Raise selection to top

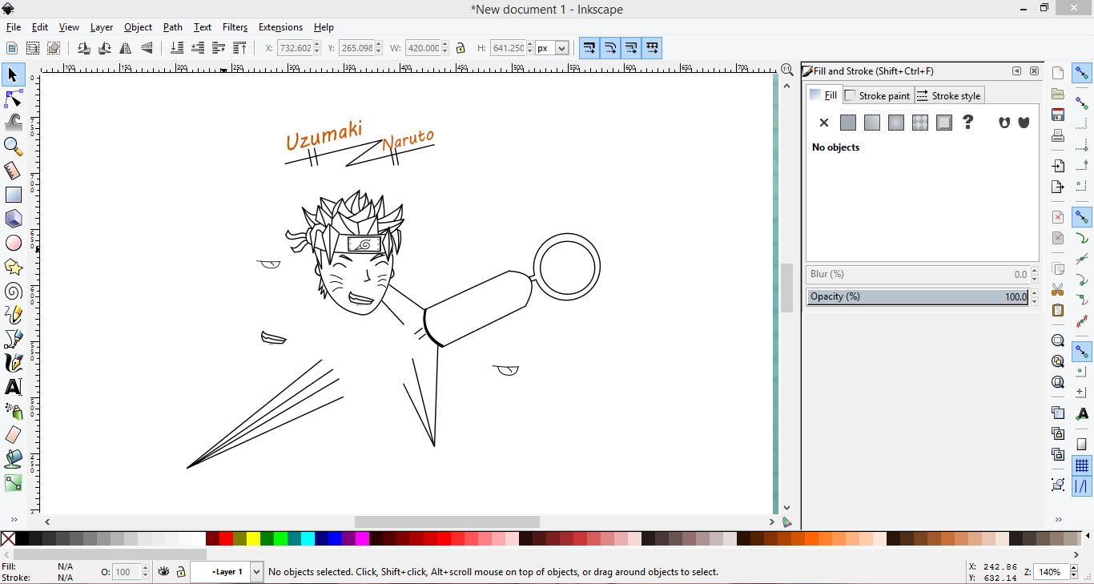[239, 48]
